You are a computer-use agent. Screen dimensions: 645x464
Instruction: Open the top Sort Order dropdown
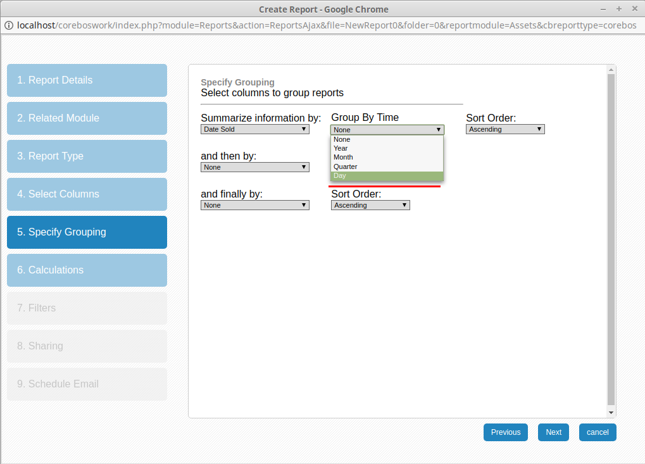(x=504, y=129)
